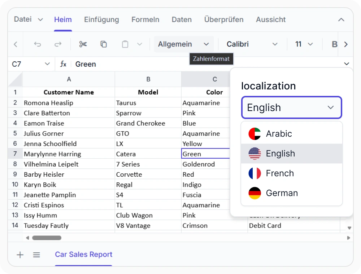Open paste options dropdown arrow
361x274 pixels.
139,44
